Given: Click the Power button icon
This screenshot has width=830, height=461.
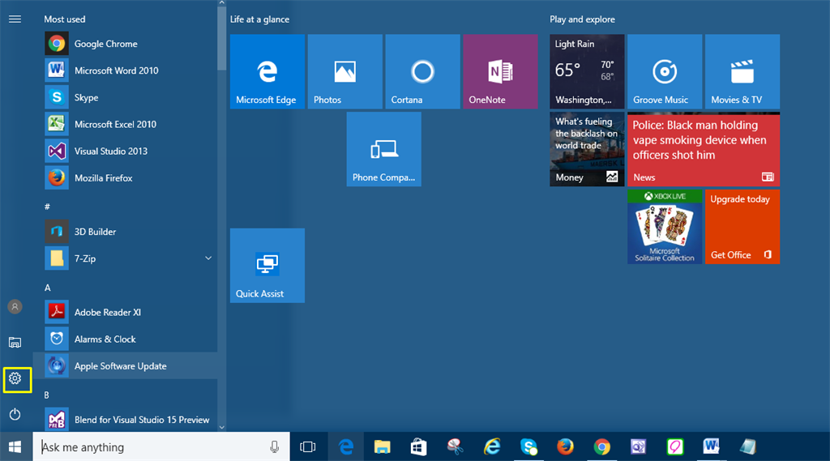Looking at the screenshot, I should [x=15, y=415].
